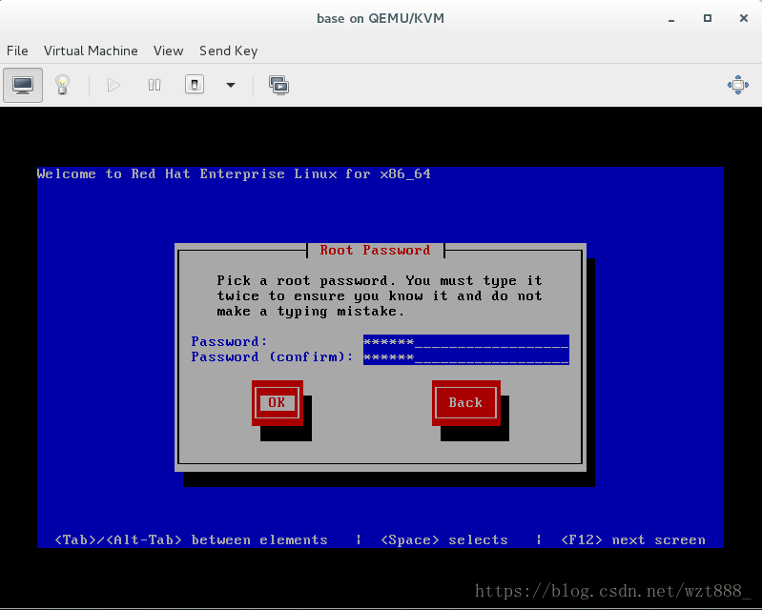
Task: Click the '<F12> next screen' hint text
Action: pos(632,540)
